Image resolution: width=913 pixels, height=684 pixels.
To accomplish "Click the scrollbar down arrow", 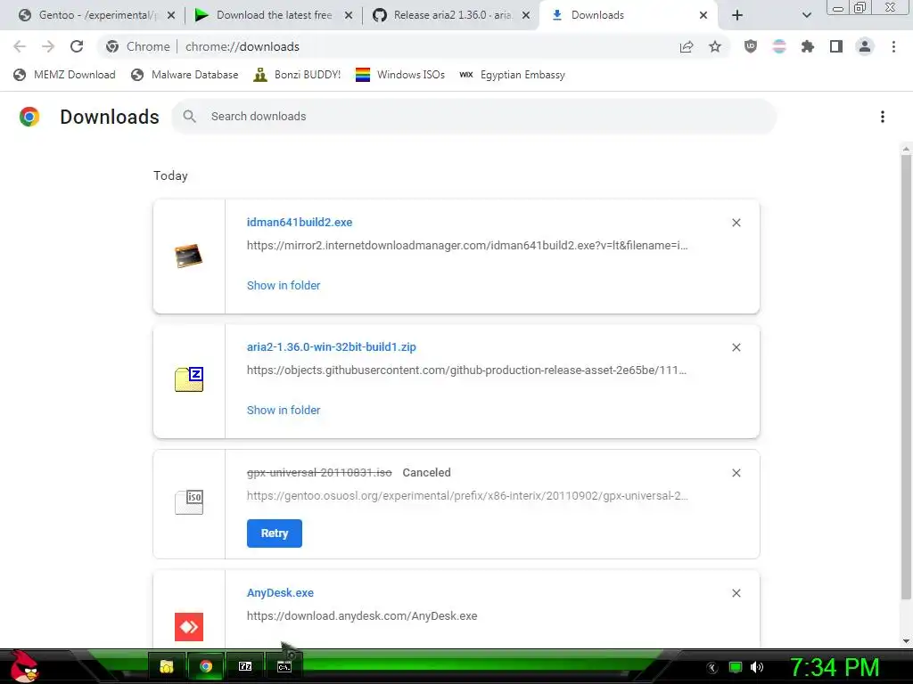I will [x=906, y=641].
